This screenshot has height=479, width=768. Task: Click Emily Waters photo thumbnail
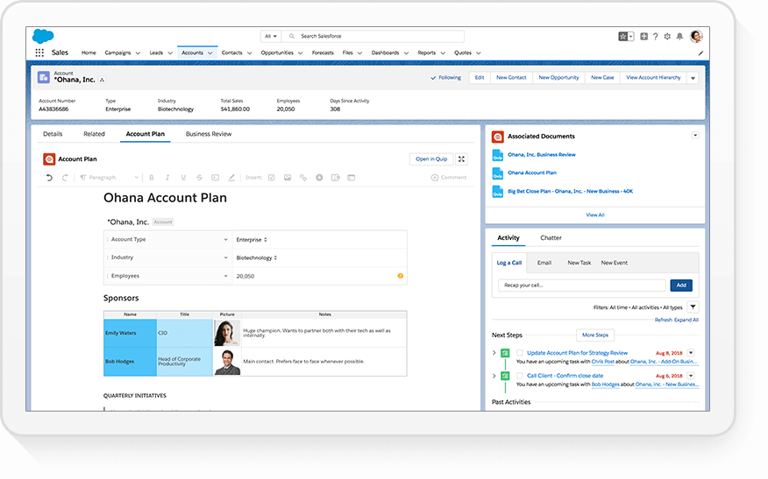(x=227, y=333)
